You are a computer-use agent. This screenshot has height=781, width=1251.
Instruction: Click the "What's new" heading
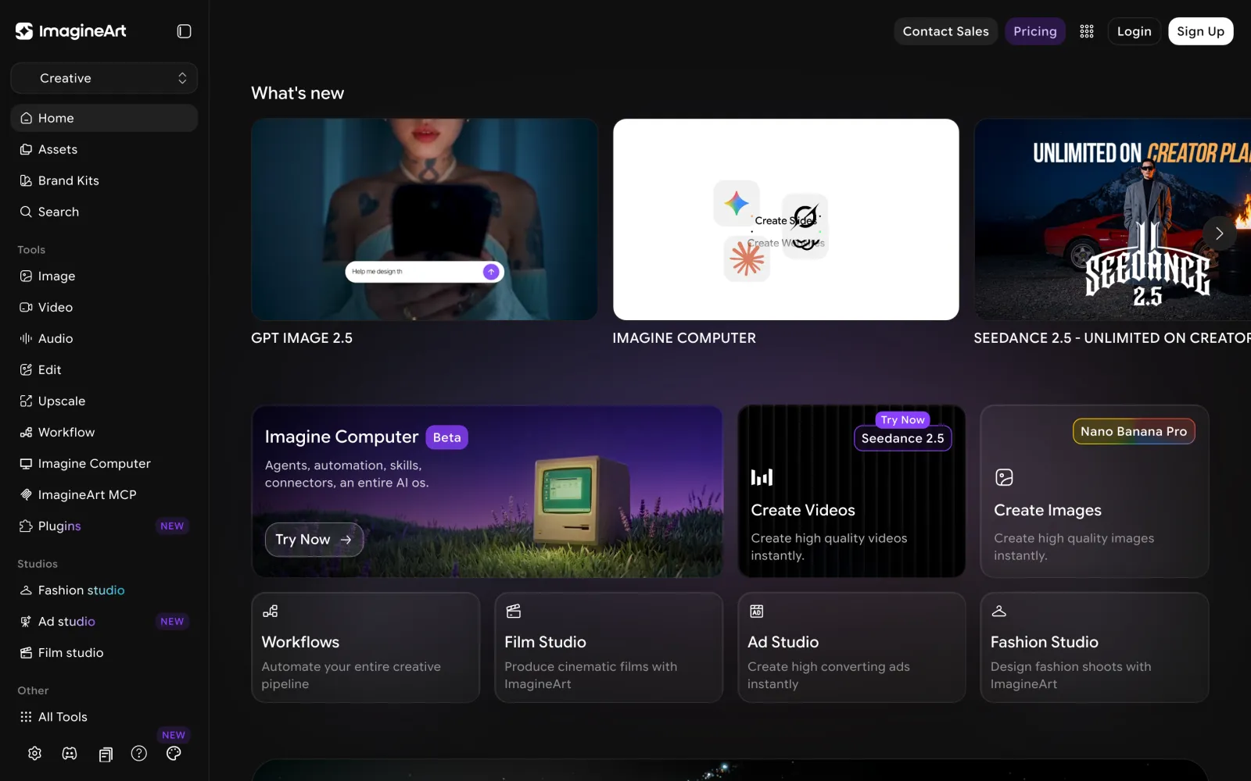click(x=297, y=93)
